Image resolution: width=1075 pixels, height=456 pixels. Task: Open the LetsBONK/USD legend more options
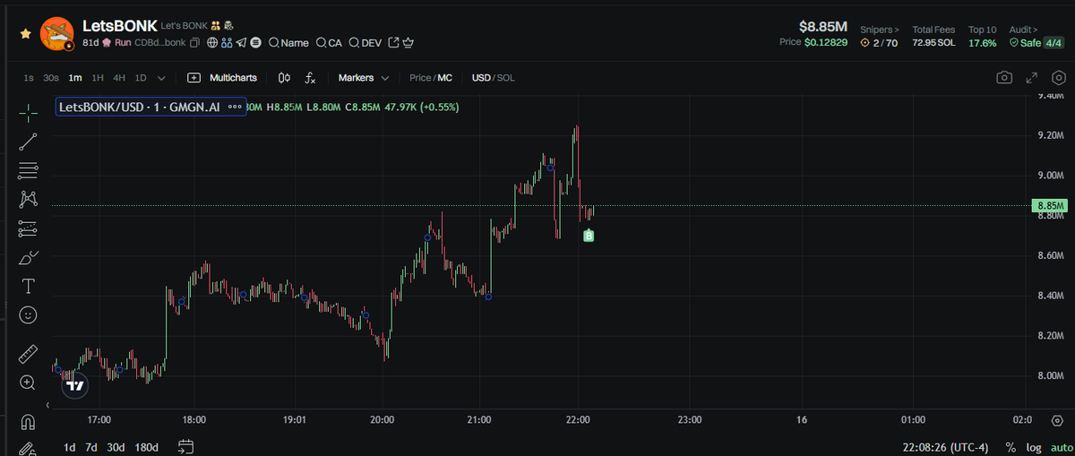coord(235,107)
